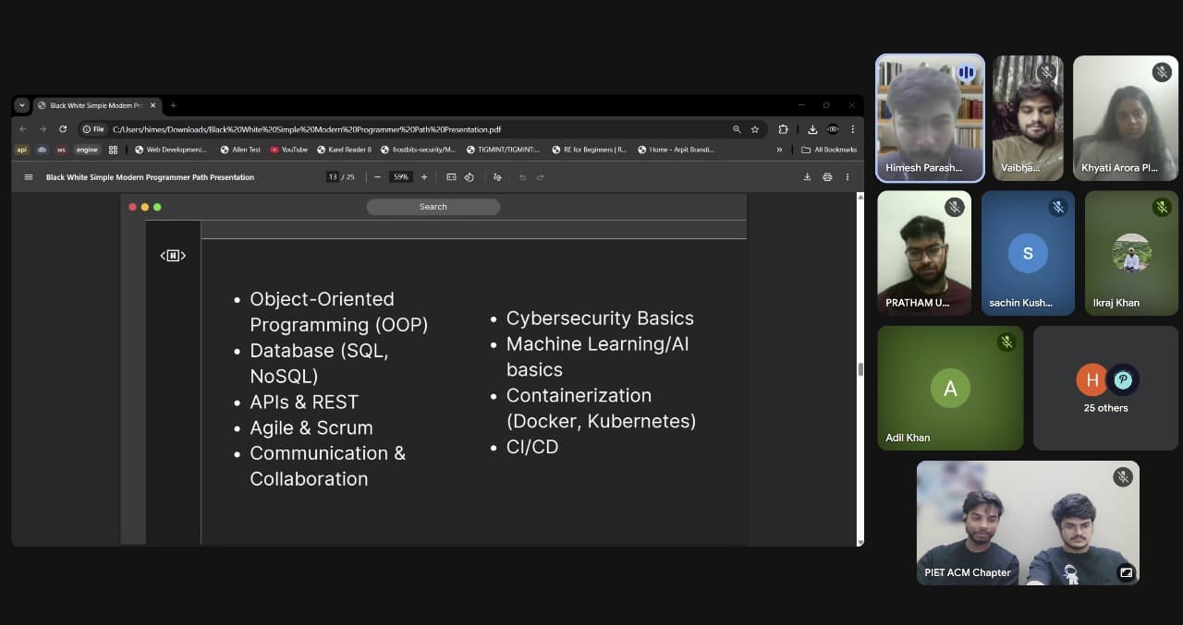Toggle picture-in-picture on PIET ACM Chapter tile
The height and width of the screenshot is (625, 1183).
coord(1126,572)
